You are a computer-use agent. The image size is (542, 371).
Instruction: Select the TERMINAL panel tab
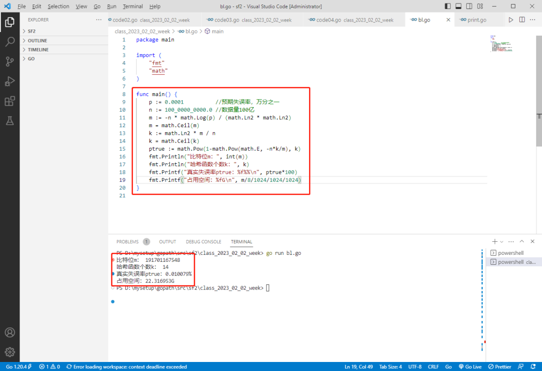tap(241, 242)
